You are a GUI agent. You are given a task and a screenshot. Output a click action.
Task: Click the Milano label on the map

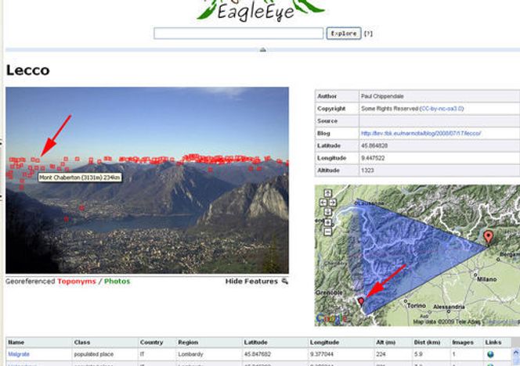coord(486,279)
